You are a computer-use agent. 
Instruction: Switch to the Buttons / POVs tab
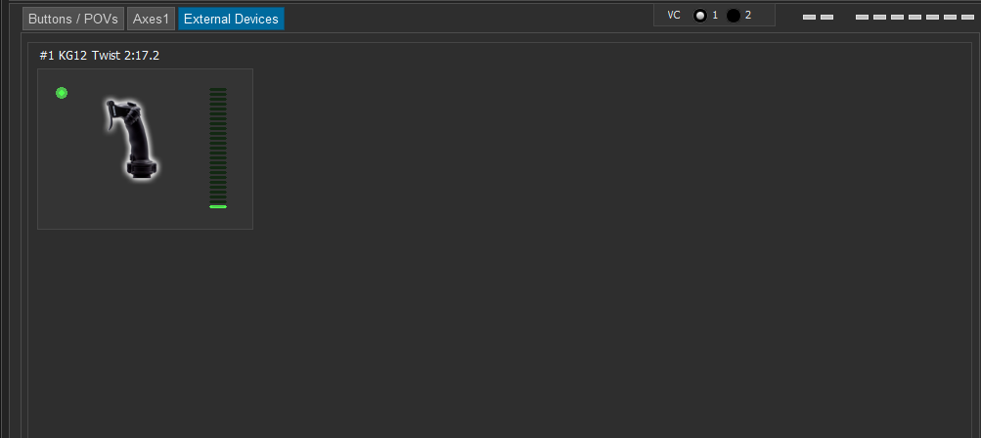click(73, 19)
